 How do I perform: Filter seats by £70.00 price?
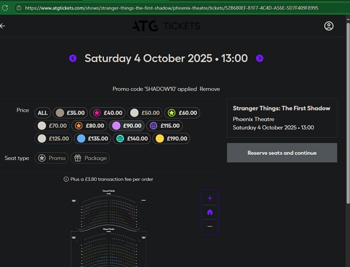pos(52,126)
